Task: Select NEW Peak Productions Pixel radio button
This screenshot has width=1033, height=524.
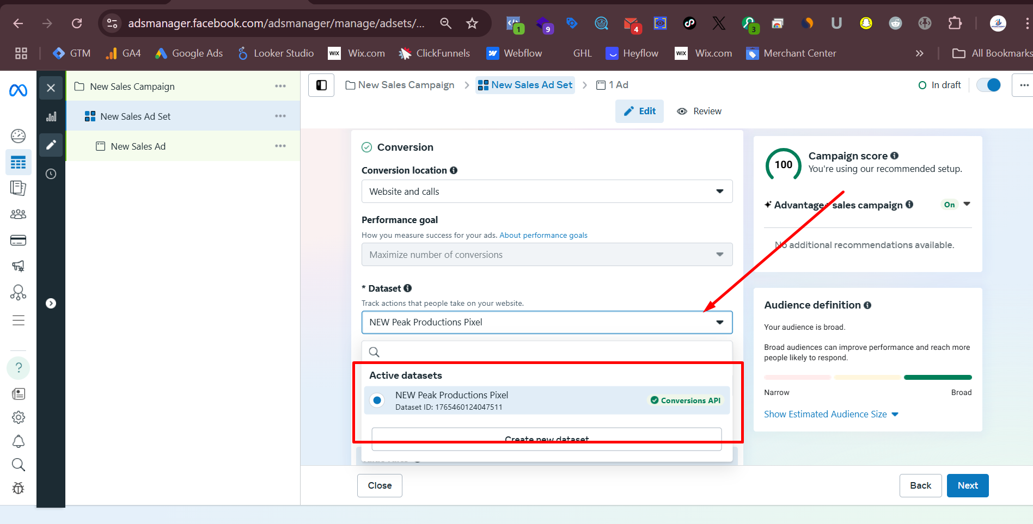Action: tap(377, 400)
